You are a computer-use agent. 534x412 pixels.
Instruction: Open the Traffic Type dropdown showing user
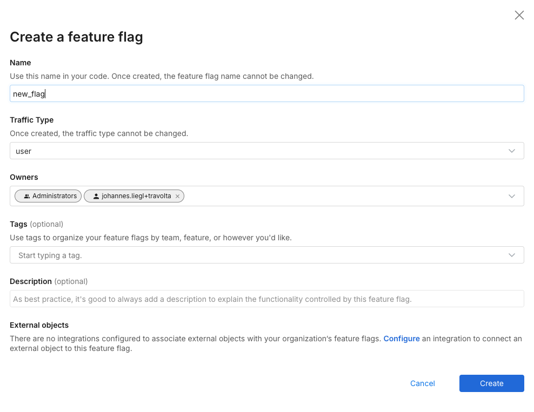point(259,151)
